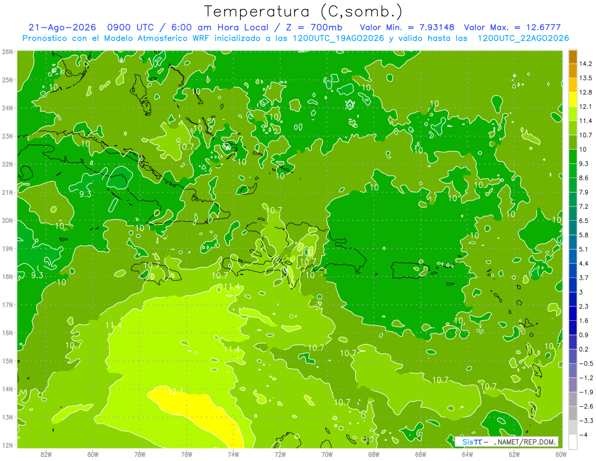Click the "60W" longitude axis label
596x461 pixels.
[x=561, y=454]
